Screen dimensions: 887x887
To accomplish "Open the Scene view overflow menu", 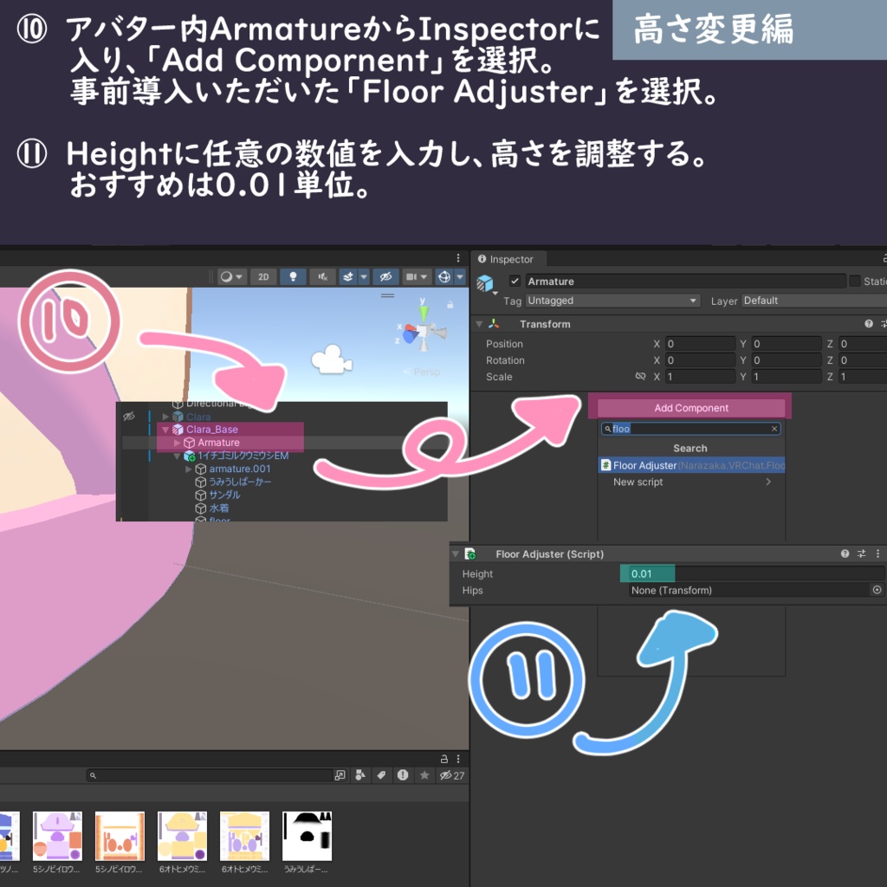I will (x=458, y=257).
